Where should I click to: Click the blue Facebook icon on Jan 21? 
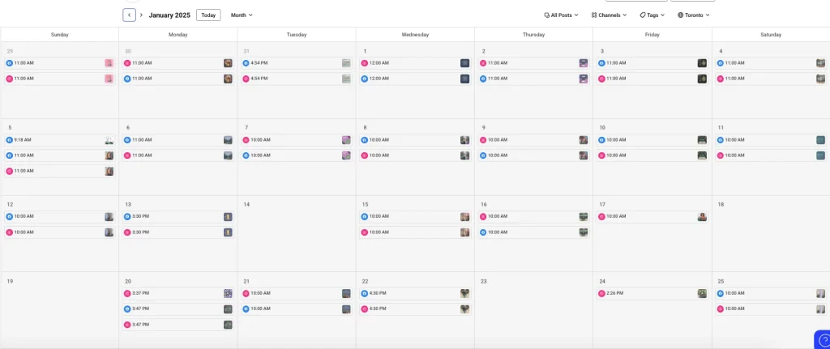[x=246, y=309]
